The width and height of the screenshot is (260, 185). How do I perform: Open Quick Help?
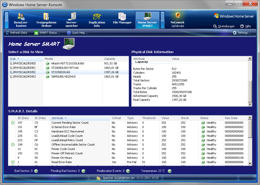coord(77,33)
